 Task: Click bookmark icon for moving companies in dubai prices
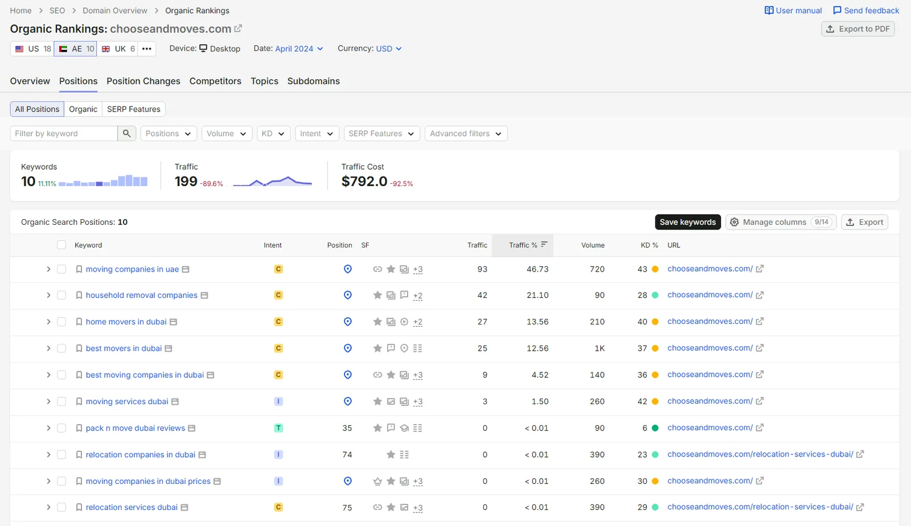tap(79, 482)
